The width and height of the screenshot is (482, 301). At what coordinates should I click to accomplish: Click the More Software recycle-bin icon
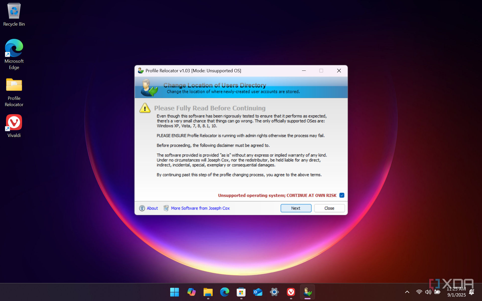pyautogui.click(x=166, y=208)
